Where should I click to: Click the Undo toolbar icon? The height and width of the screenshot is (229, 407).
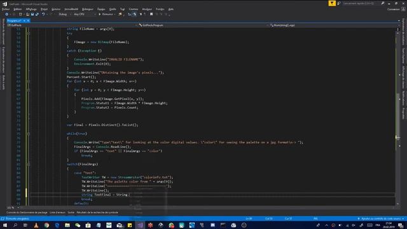(x=43, y=14)
